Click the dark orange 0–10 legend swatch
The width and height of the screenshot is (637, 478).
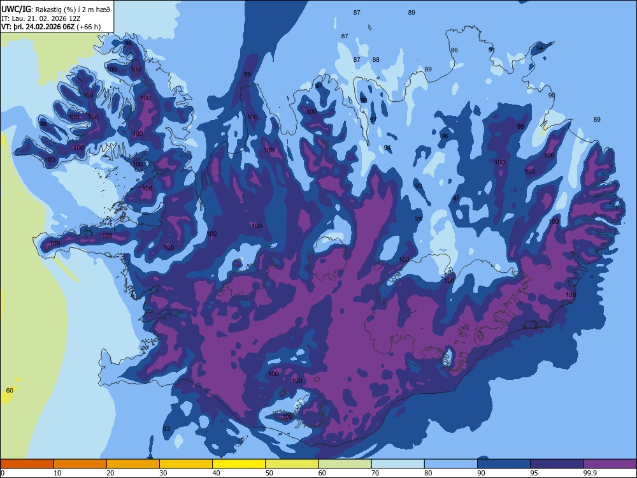point(27,464)
